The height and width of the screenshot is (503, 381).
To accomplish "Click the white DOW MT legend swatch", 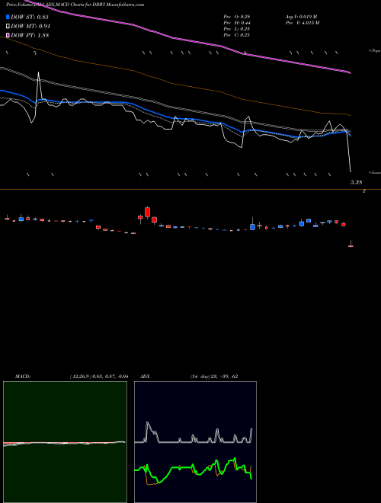I will (8, 26).
